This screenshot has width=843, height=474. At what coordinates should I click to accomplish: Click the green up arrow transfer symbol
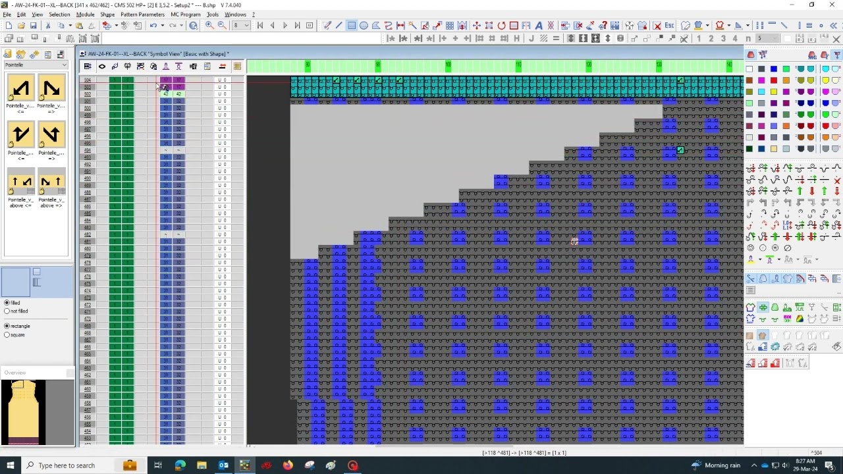[800, 191]
